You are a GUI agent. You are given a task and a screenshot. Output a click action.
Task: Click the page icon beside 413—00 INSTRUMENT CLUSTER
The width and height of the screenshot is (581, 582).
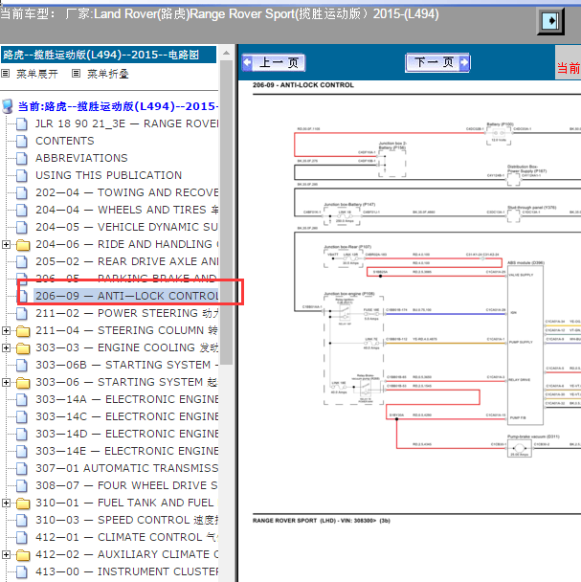[22, 572]
